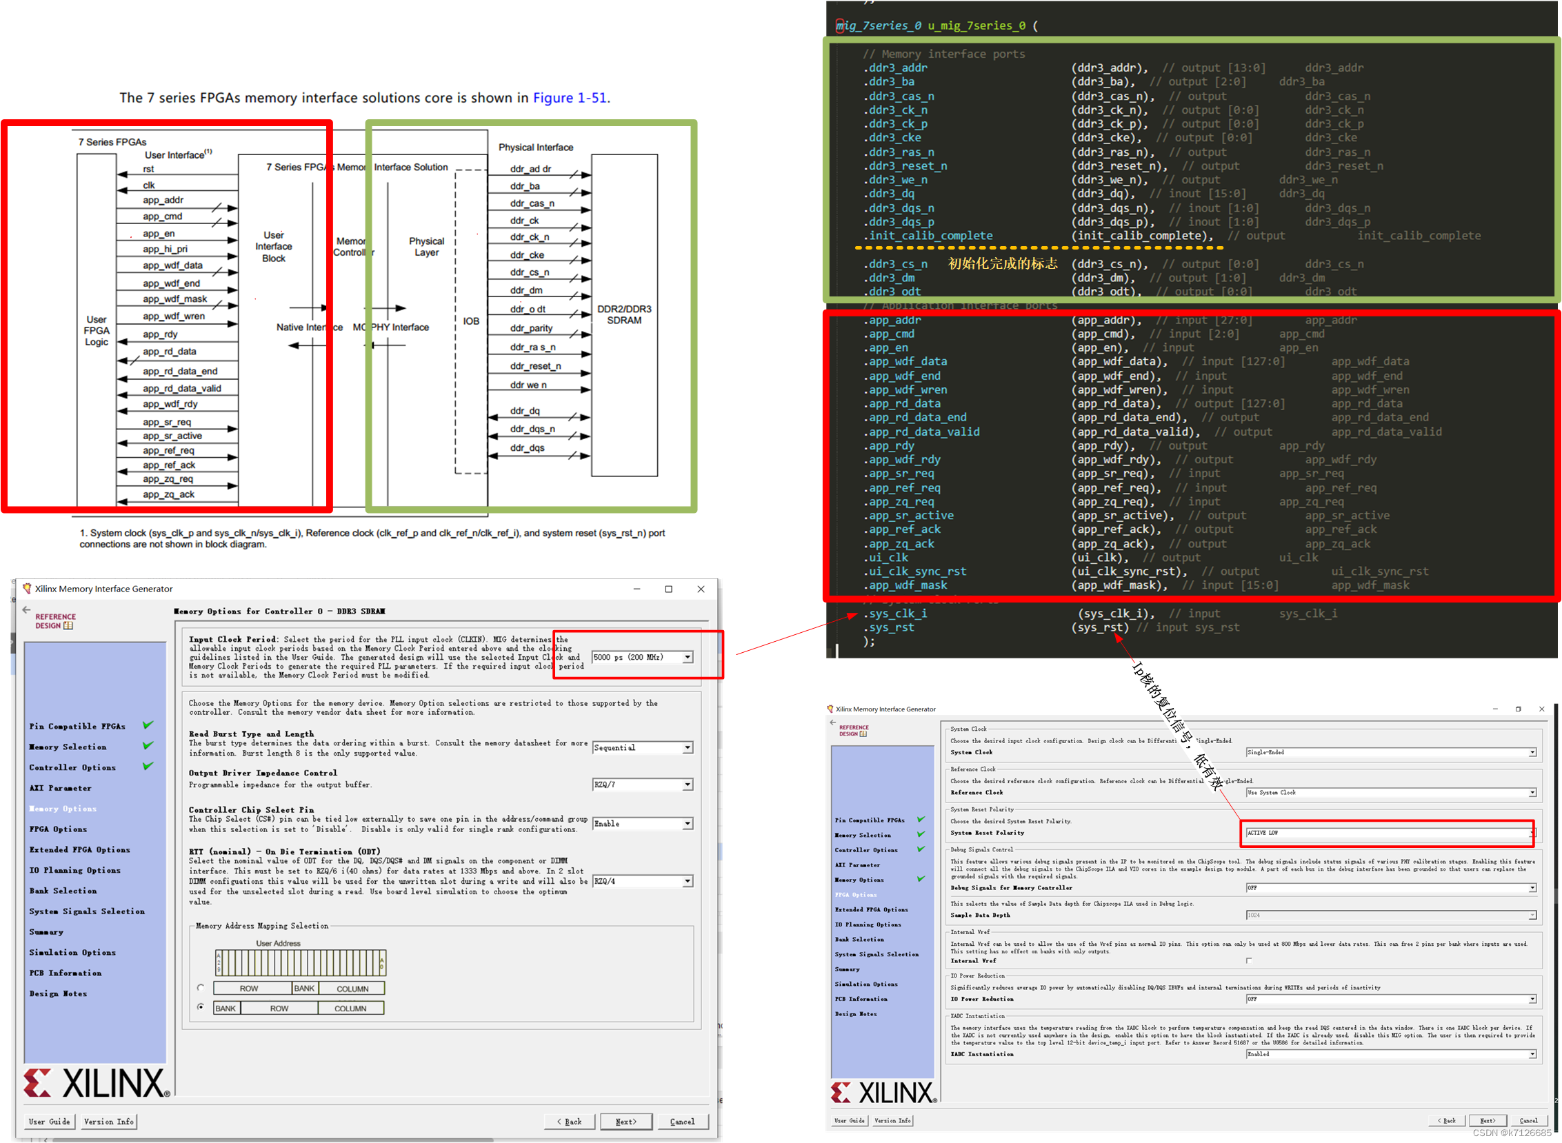
Task: Click the User Address bit-field graphic
Action: tap(300, 962)
